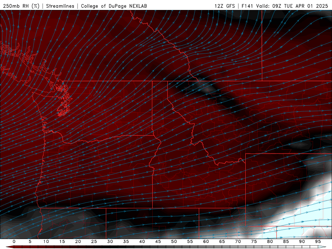Click "Valid: 09Z TUE APR 01 2025" text
Viewport: 332px width, 249px height.
point(292,6)
